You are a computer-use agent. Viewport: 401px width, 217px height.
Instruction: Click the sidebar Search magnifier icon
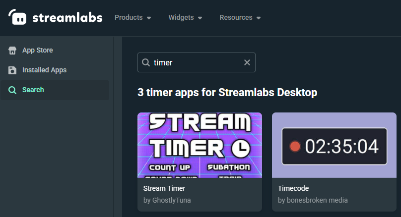(12, 90)
